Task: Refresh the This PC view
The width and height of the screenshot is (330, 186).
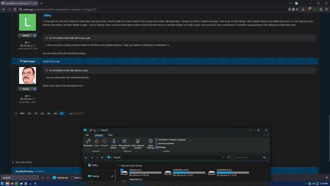Action: [228, 157]
